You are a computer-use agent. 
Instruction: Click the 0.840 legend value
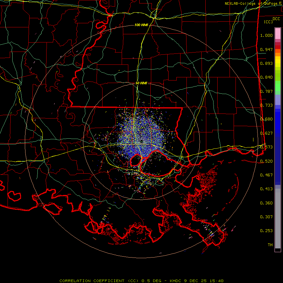(x=266, y=77)
